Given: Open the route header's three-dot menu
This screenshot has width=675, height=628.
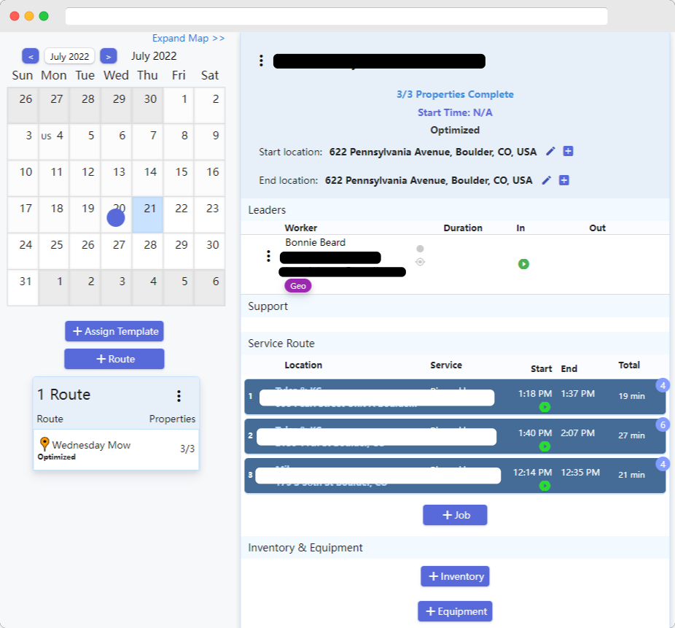Looking at the screenshot, I should tap(261, 61).
